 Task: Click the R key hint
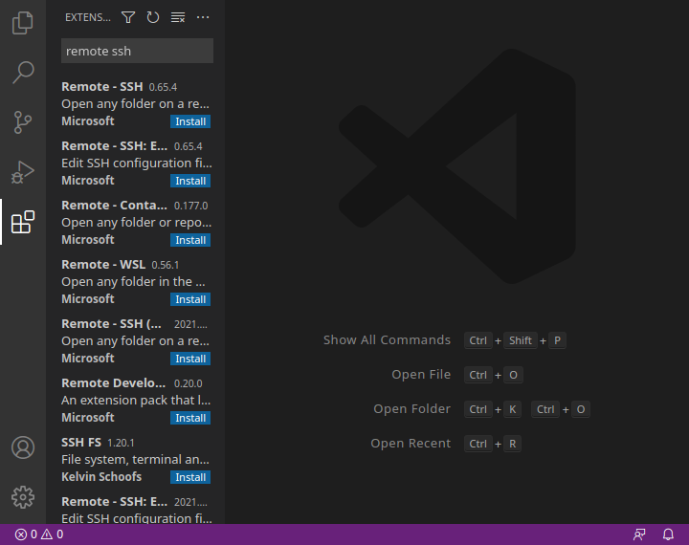point(512,444)
